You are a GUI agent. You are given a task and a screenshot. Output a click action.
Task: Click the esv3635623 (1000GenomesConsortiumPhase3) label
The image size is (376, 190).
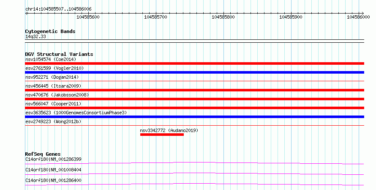click(76, 113)
